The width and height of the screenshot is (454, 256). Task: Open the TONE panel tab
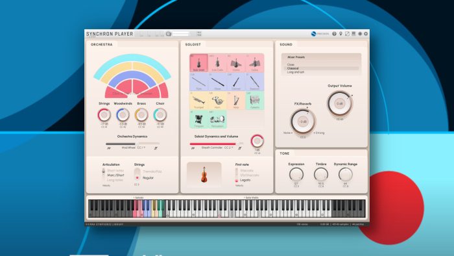coord(285,153)
